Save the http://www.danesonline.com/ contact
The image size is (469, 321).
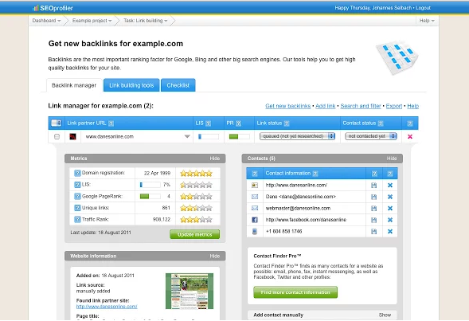(x=374, y=185)
